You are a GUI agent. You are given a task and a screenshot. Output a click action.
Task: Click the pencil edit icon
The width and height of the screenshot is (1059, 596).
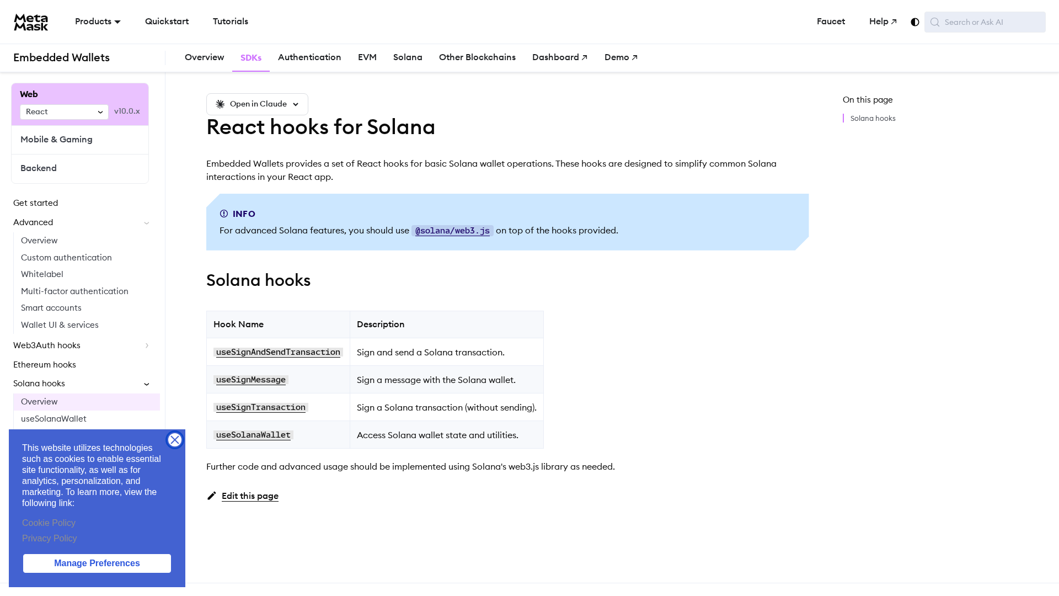212,496
